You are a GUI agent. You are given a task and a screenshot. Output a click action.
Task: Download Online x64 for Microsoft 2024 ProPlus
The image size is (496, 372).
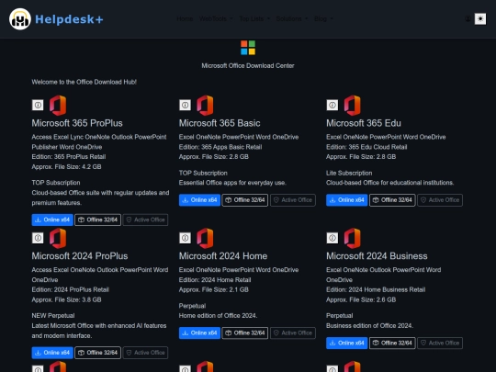click(52, 353)
